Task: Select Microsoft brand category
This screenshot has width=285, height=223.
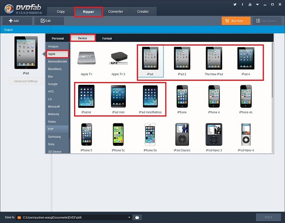Action: [57, 106]
